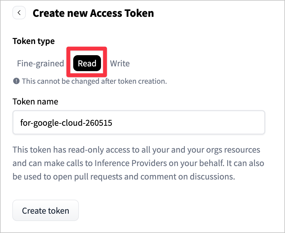Click the 'Token name' field label

[x=35, y=101]
